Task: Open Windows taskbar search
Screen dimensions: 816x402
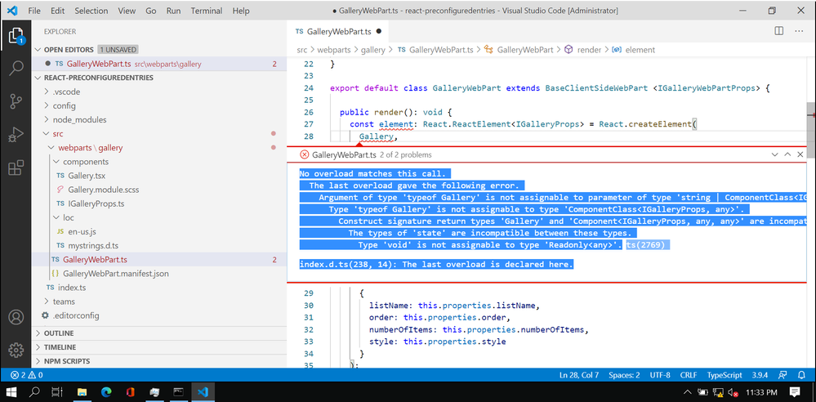Action: [34, 391]
